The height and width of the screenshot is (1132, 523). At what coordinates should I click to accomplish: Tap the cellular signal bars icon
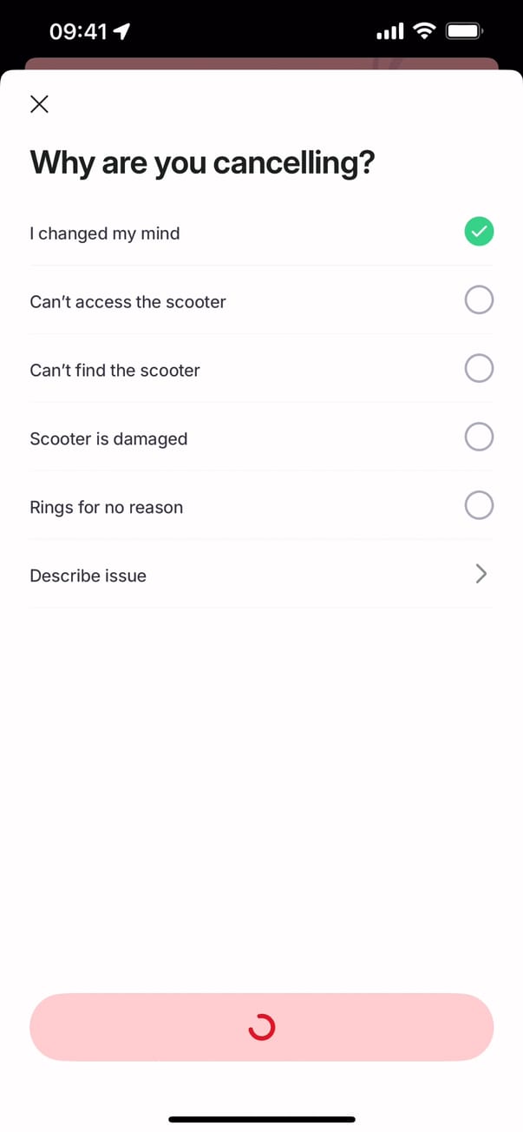tap(389, 32)
